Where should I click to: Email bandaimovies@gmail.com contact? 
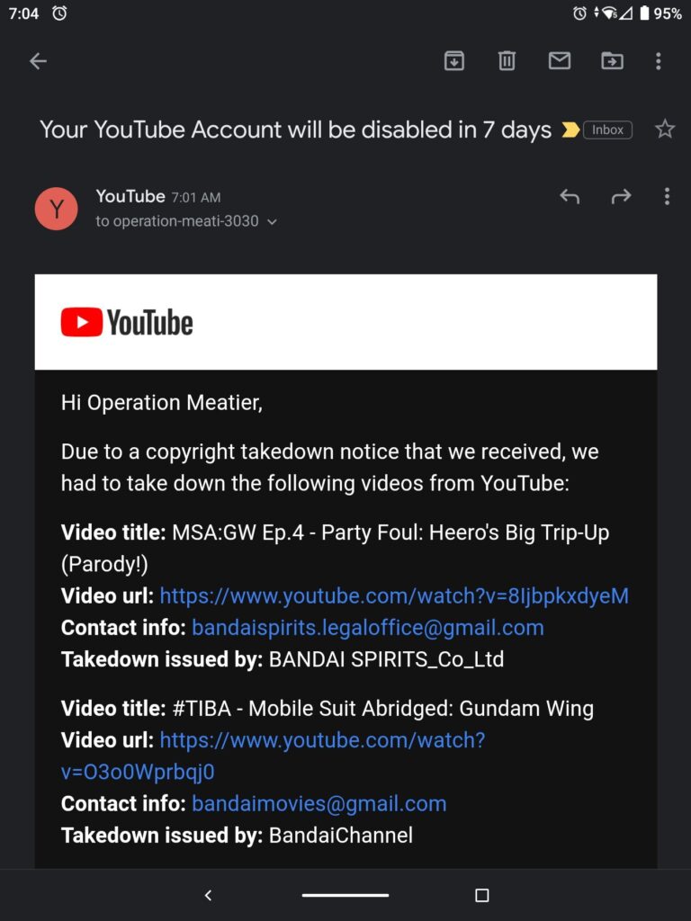[319, 803]
